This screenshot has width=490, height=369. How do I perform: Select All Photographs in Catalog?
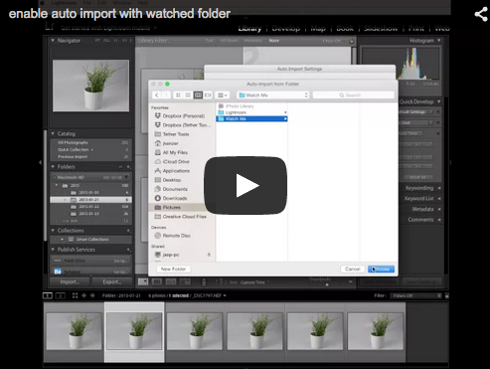tap(90, 142)
